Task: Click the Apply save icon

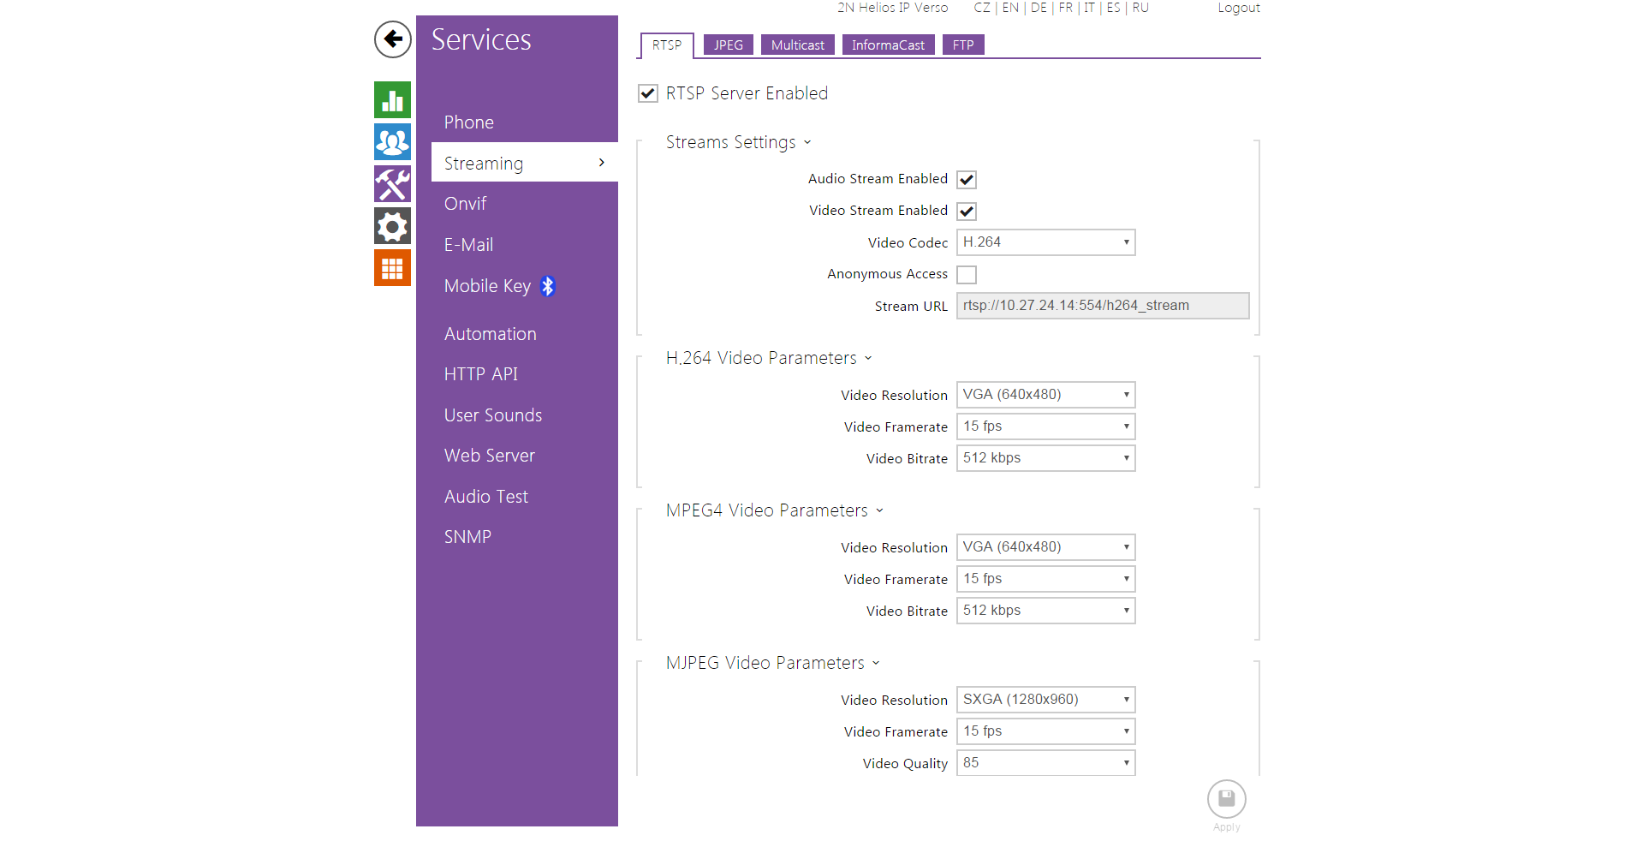Action: point(1226,800)
